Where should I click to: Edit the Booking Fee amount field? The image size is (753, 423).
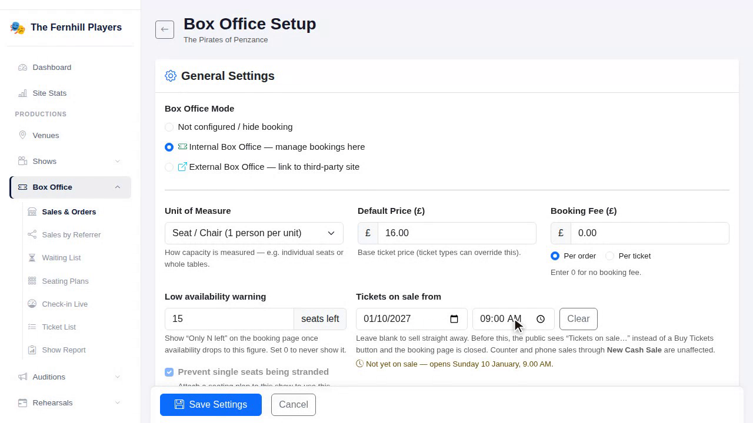649,233
